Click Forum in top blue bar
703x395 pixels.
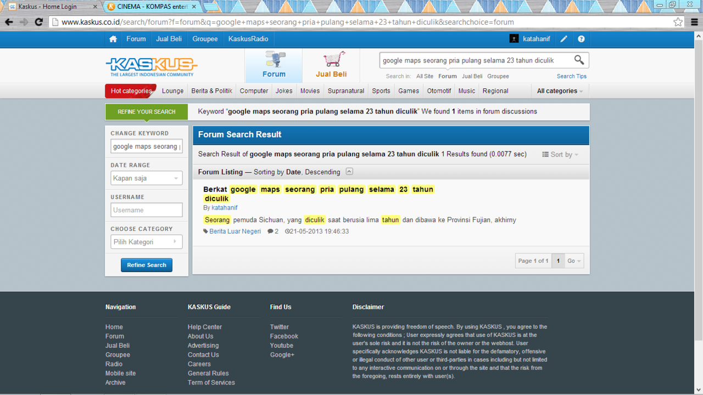(136, 39)
